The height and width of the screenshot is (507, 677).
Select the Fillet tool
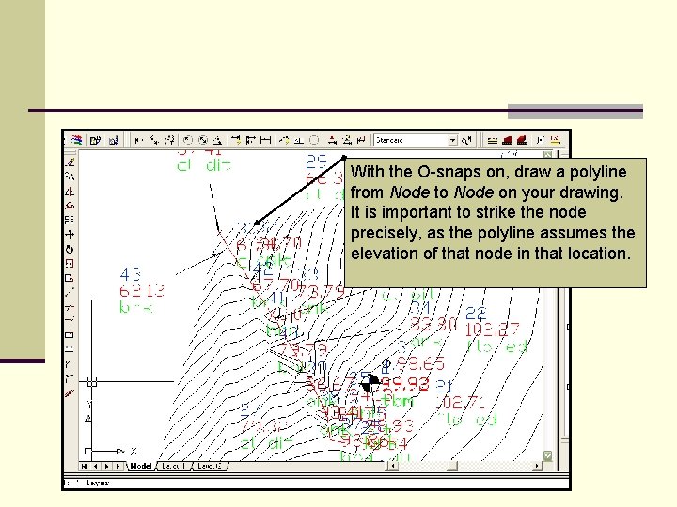point(70,378)
